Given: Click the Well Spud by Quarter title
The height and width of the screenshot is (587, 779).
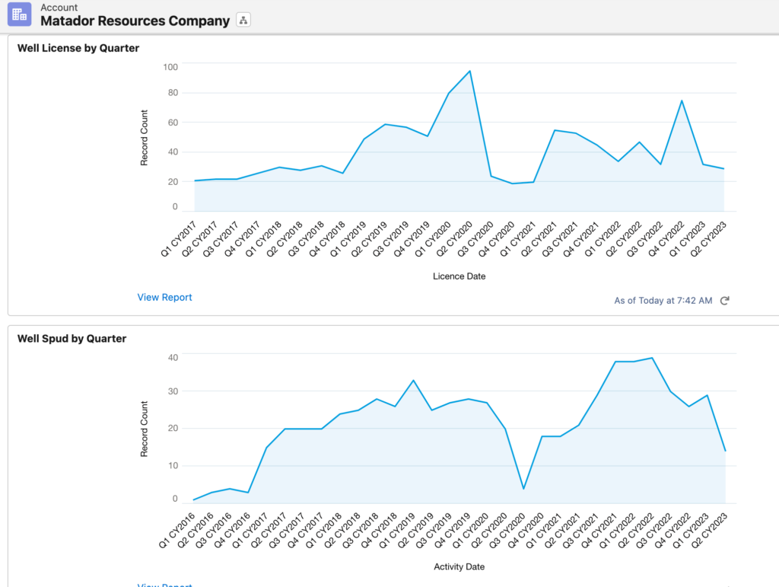Looking at the screenshot, I should (72, 339).
